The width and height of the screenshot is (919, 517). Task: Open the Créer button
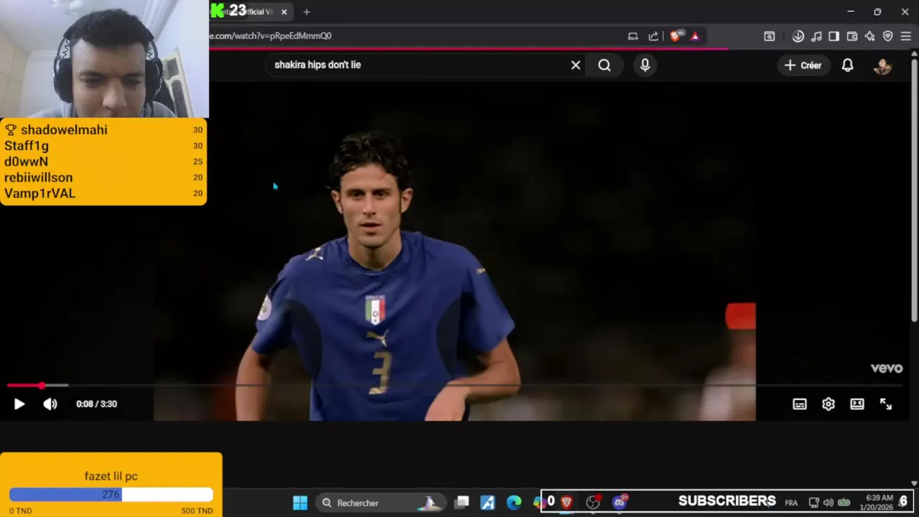pos(803,65)
